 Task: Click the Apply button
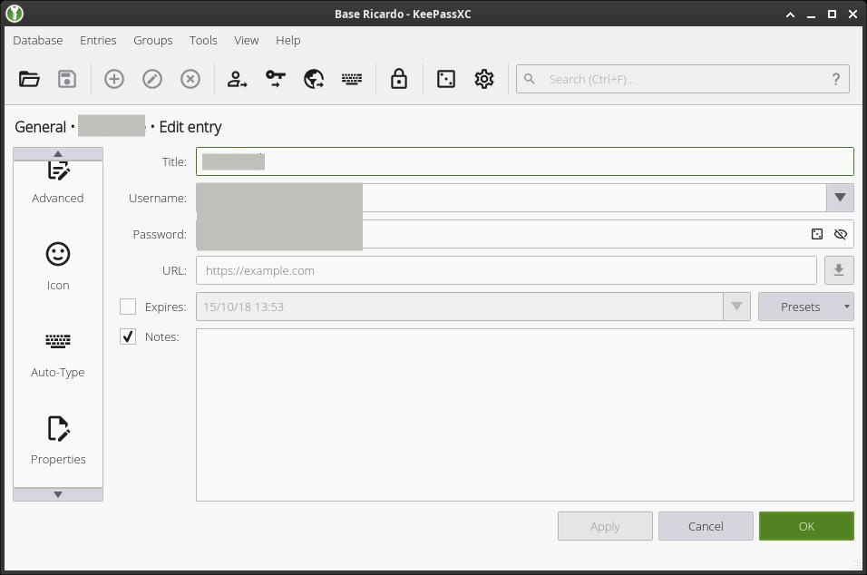(x=605, y=526)
